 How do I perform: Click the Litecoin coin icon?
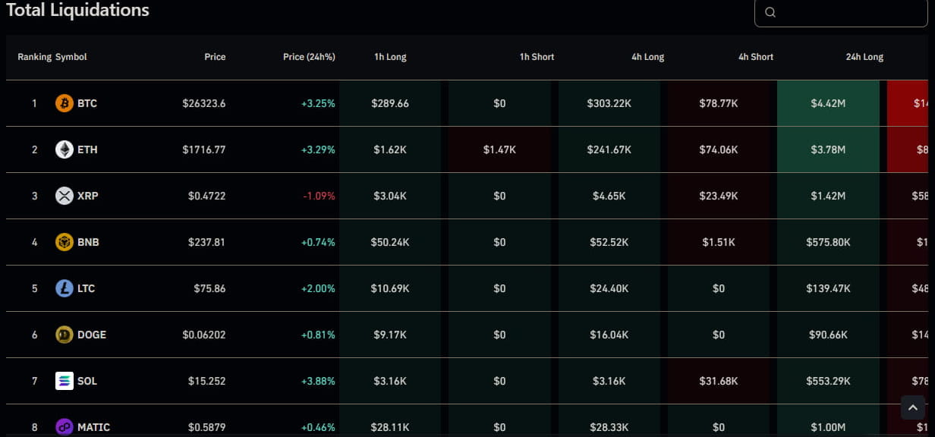[x=65, y=288]
